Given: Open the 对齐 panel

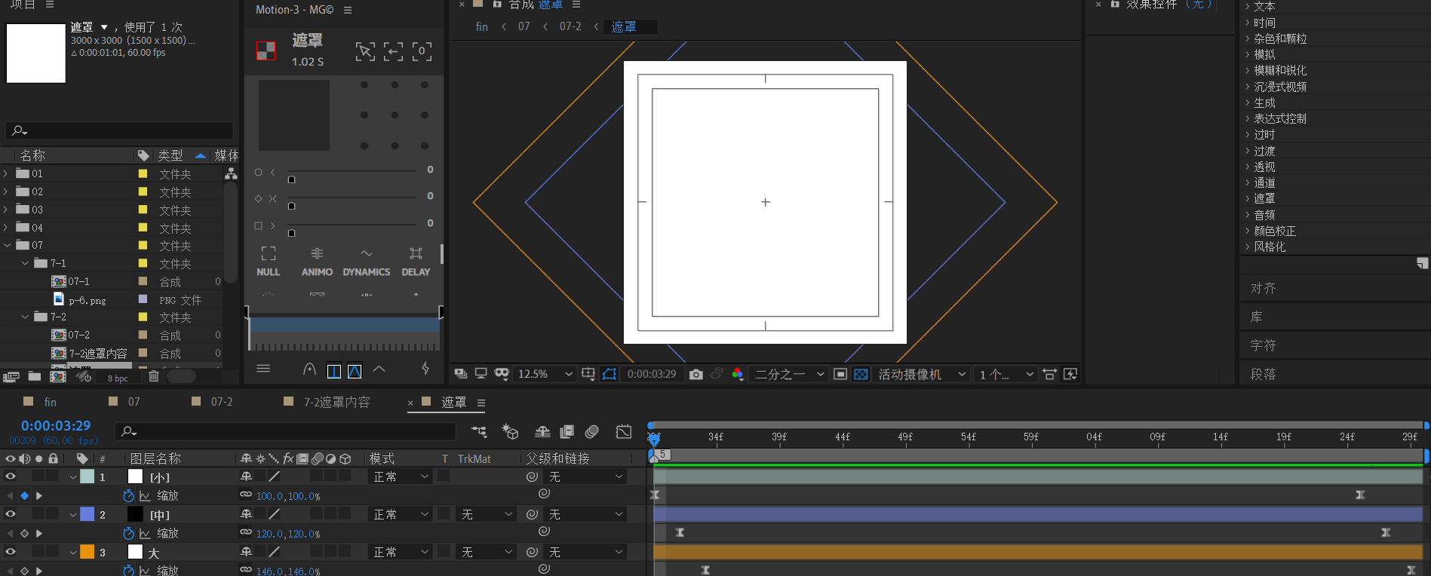Looking at the screenshot, I should [1264, 288].
